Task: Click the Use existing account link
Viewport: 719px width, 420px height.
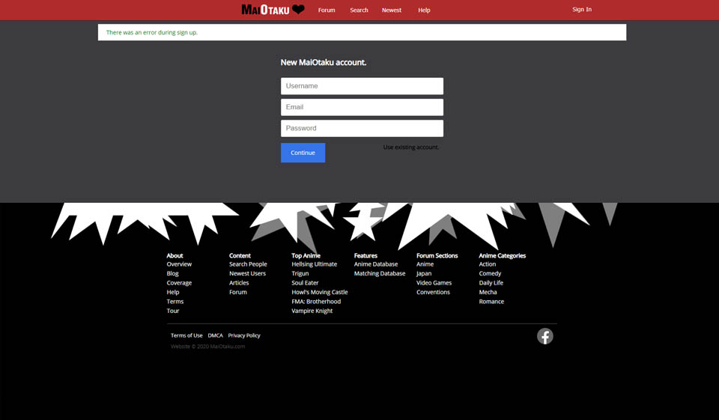Action: [410, 147]
